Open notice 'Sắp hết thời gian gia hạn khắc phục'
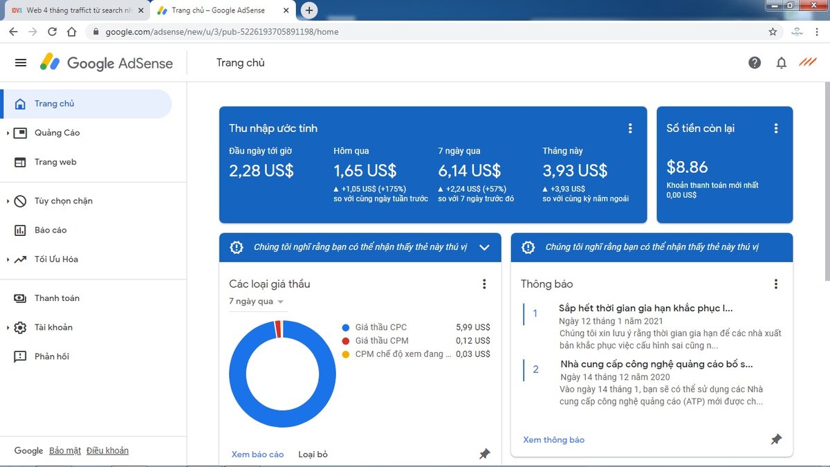This screenshot has height=467, width=830. (646, 308)
